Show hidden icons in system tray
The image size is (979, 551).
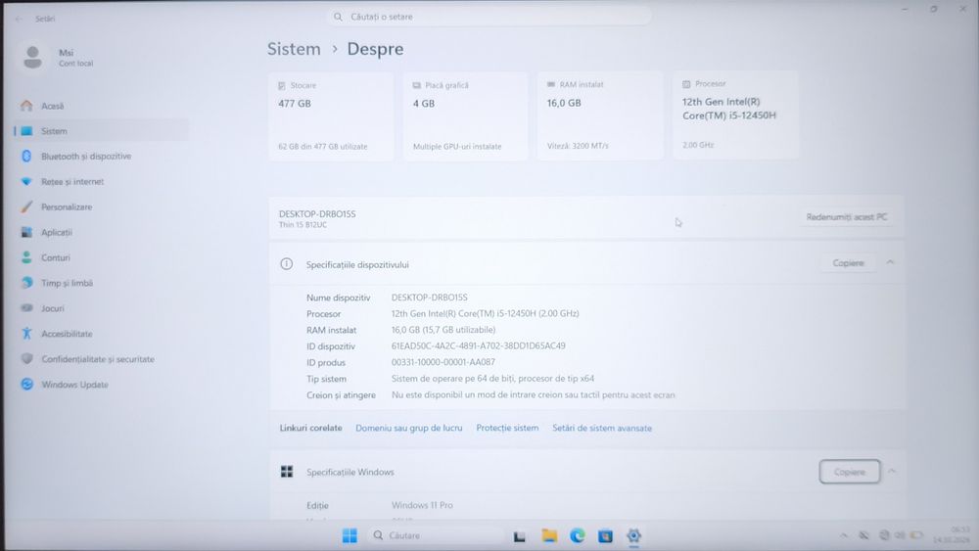844,535
